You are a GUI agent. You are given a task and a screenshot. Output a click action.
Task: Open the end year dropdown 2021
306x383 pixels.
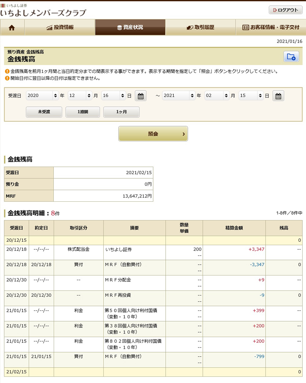click(x=179, y=96)
